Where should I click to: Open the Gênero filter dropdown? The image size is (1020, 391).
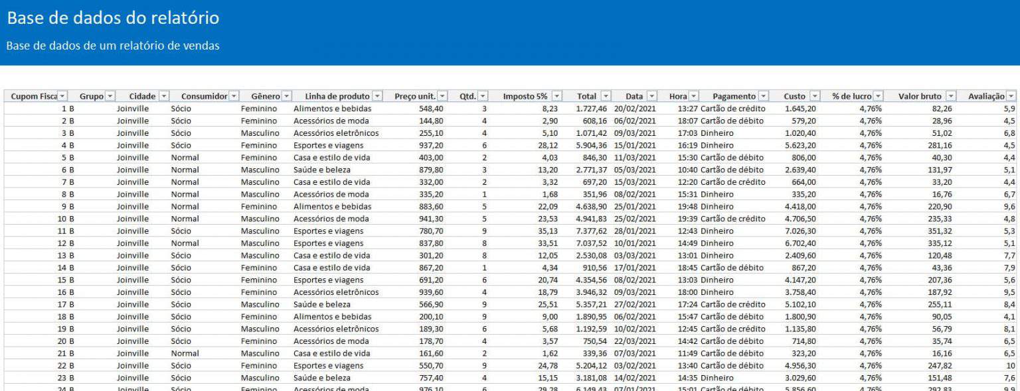[x=287, y=95]
